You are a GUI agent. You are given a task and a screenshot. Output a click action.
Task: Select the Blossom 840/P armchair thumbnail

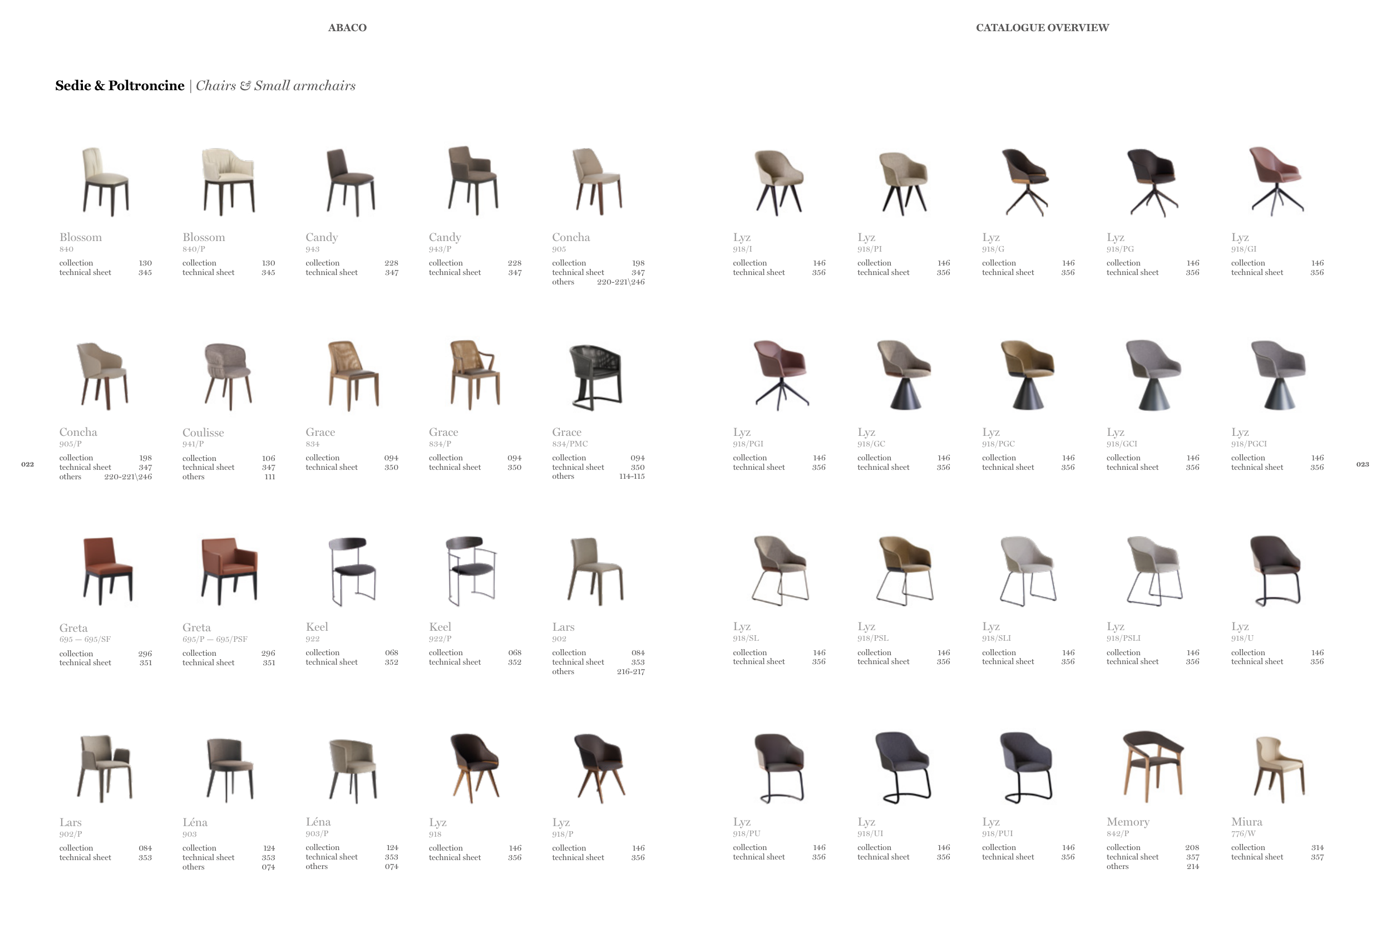point(228,181)
